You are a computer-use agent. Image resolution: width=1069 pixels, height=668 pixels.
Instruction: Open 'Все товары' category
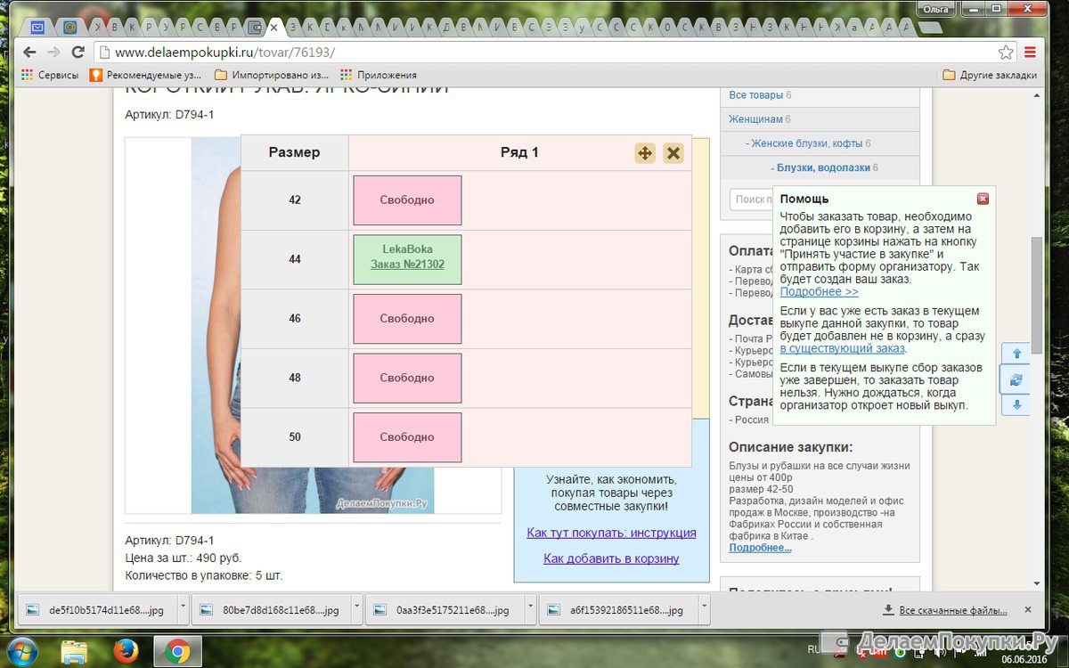click(755, 95)
